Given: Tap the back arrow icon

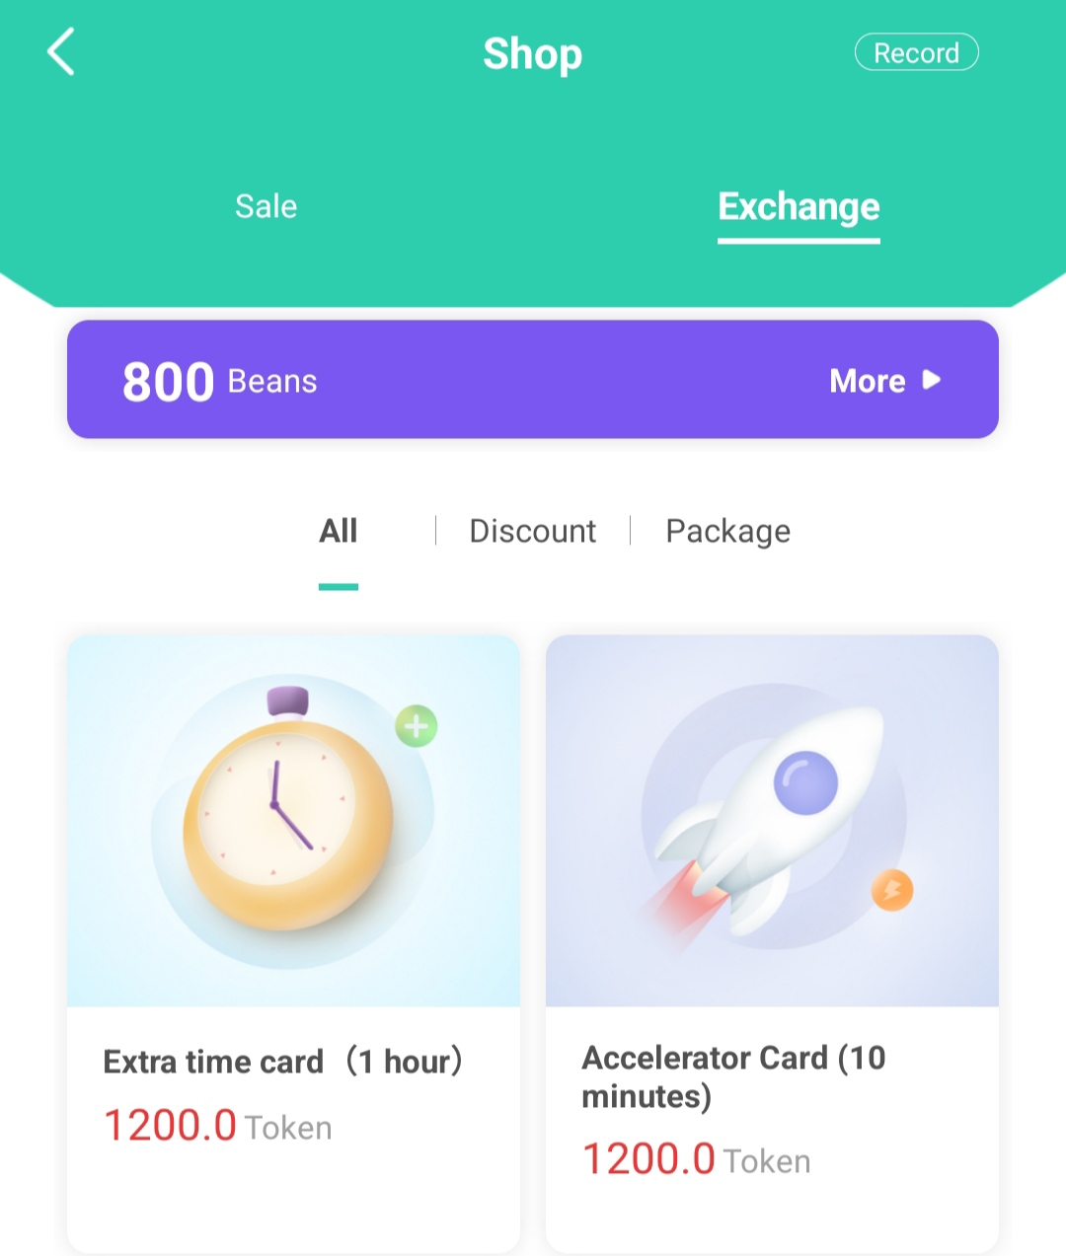Looking at the screenshot, I should pos(61,52).
